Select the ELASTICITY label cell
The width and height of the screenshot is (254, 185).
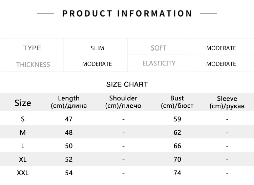pos(159,63)
